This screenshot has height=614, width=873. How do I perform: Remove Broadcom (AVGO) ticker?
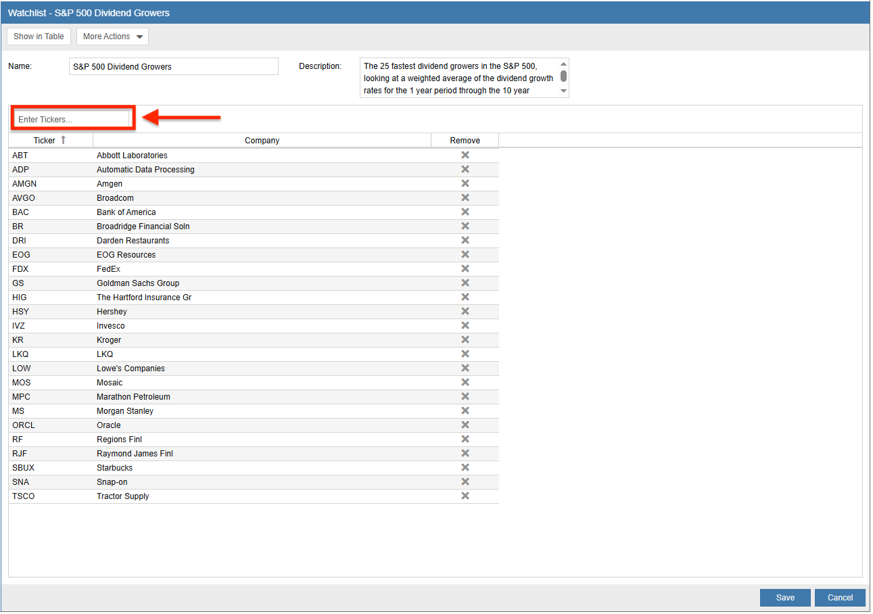pyautogui.click(x=465, y=197)
